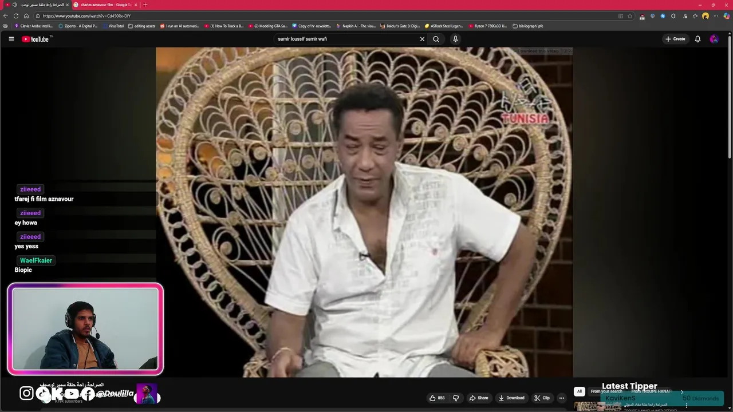The width and height of the screenshot is (733, 412).
Task: Open the Napkin AI bookmark
Action: click(356, 26)
